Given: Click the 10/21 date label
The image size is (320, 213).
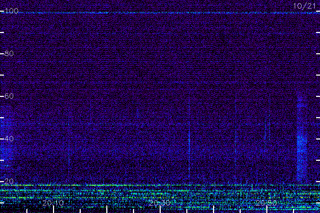Looking at the screenshot, I should click(304, 6).
